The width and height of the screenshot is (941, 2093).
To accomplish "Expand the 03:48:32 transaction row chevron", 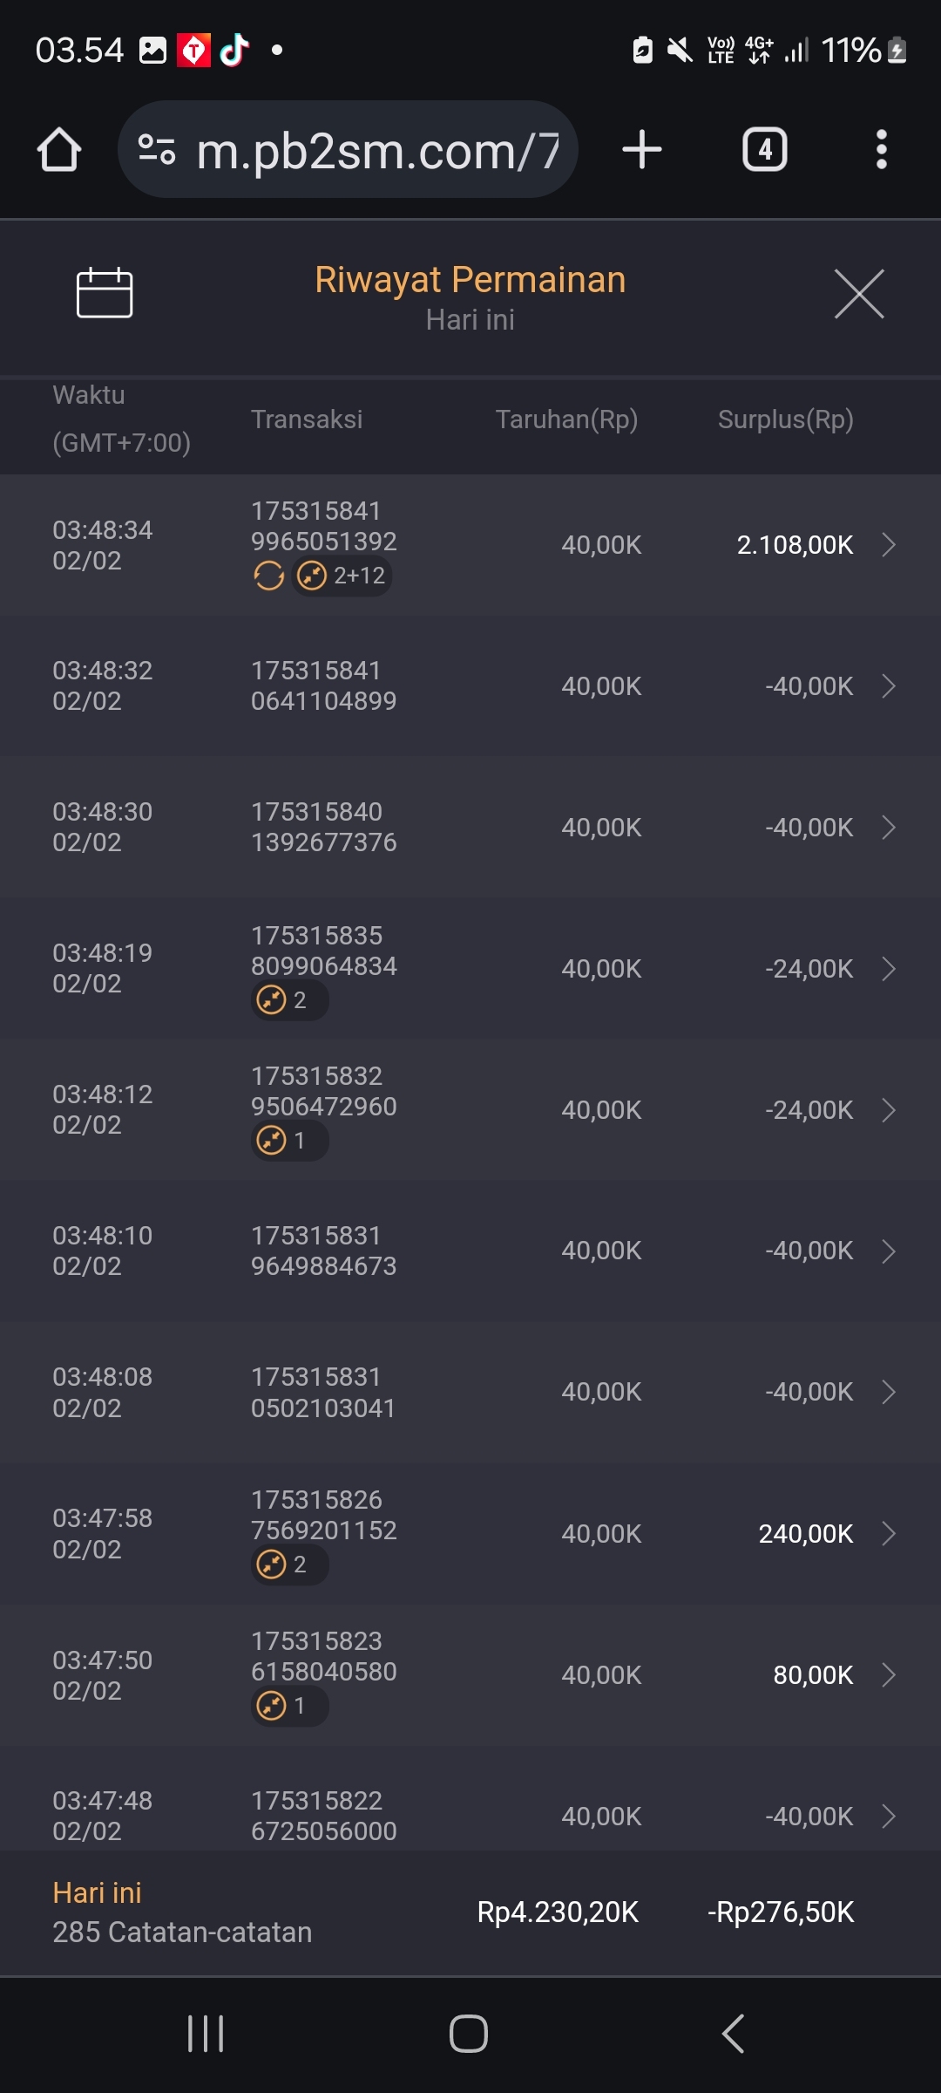I will [889, 686].
